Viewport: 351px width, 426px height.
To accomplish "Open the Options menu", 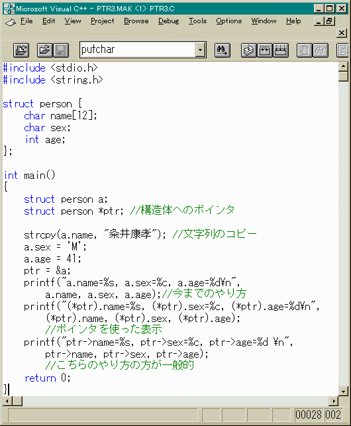I will pos(228,21).
